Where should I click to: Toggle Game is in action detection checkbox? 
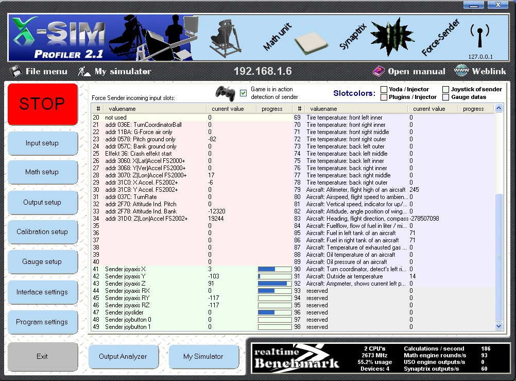(244, 93)
